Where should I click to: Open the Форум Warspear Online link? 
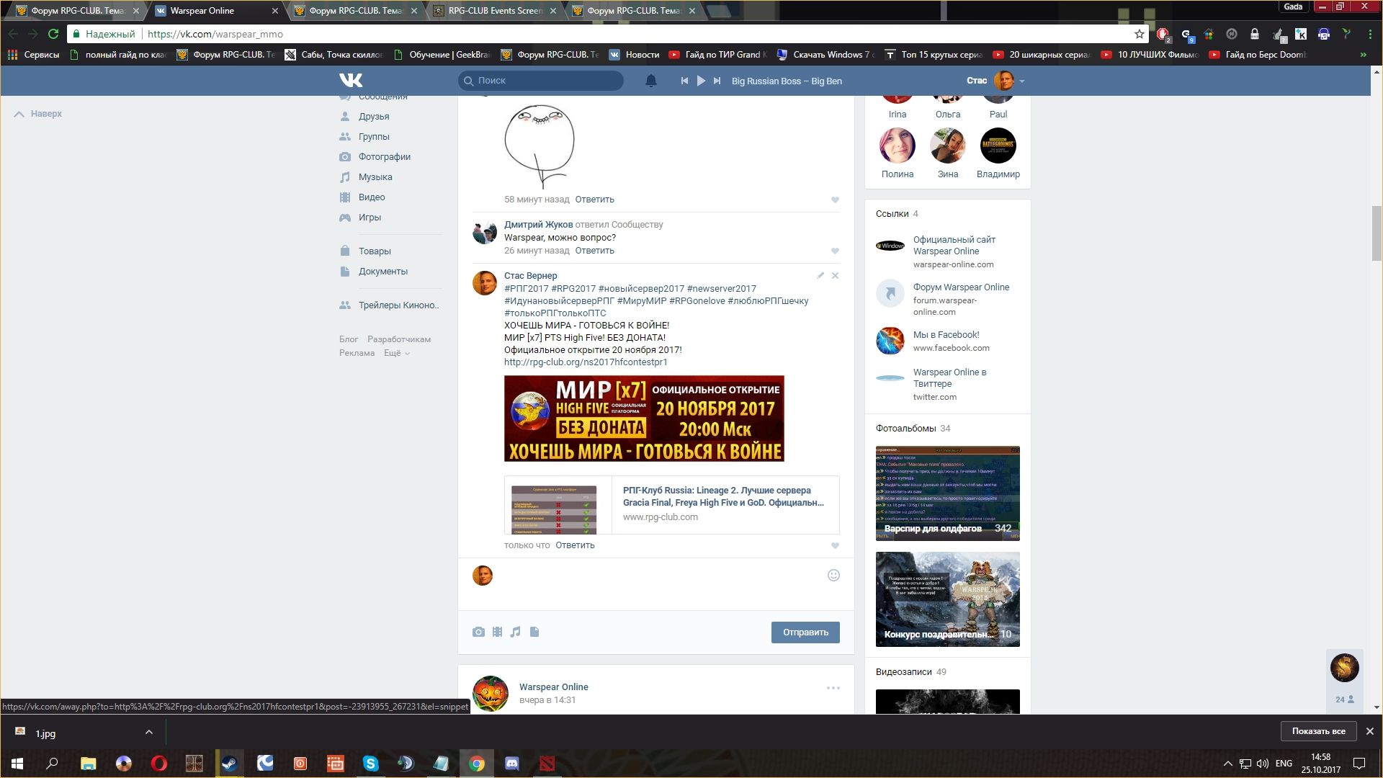961,287
